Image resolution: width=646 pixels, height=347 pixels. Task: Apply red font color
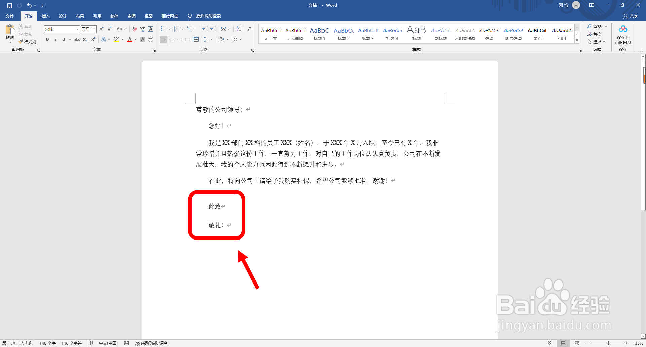tap(130, 39)
